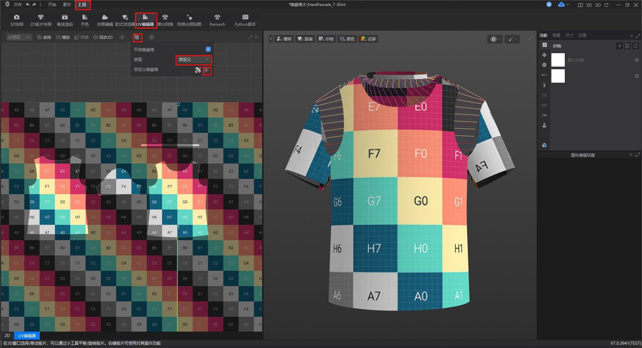Click the 3D快照 camera icon
The height and width of the screenshot is (348, 642).
pyautogui.click(x=17, y=20)
